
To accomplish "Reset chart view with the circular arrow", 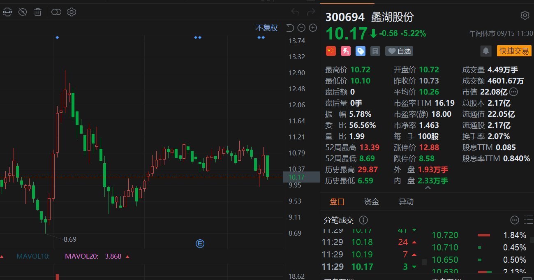I will click(x=290, y=28).
